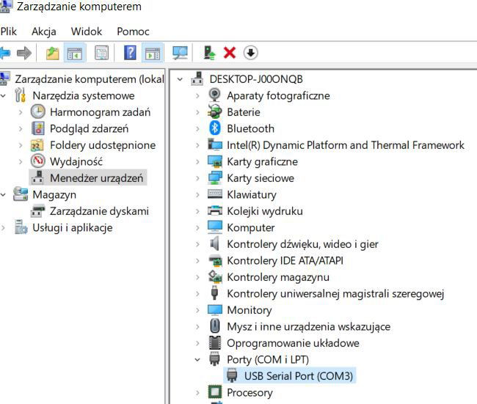
Task: Collapse the Porty (COM i LPT) node
Action: click(197, 359)
